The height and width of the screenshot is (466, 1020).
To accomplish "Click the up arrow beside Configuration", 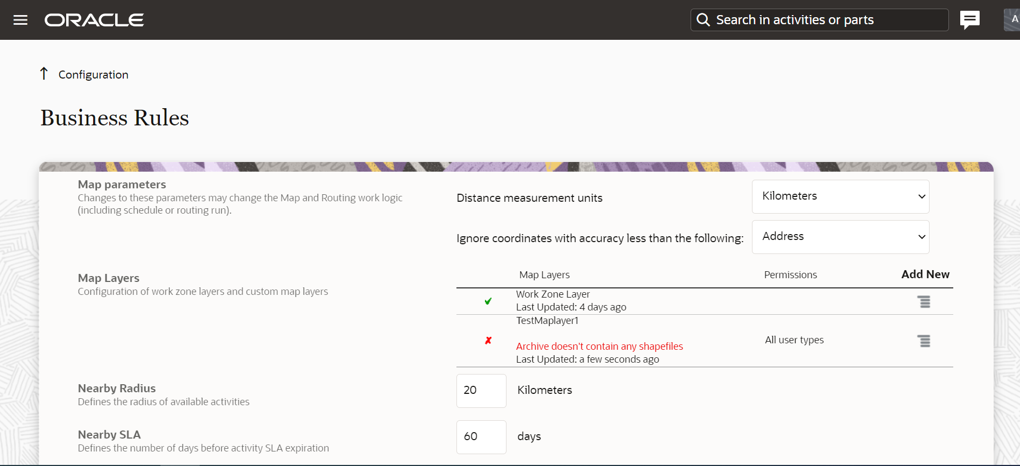I will [44, 74].
